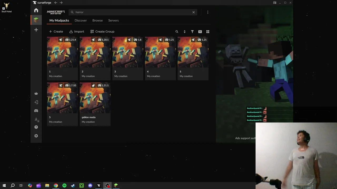Click the 1.7.10 version badge
Viewport: 337px width, 189px height.
click(71, 85)
